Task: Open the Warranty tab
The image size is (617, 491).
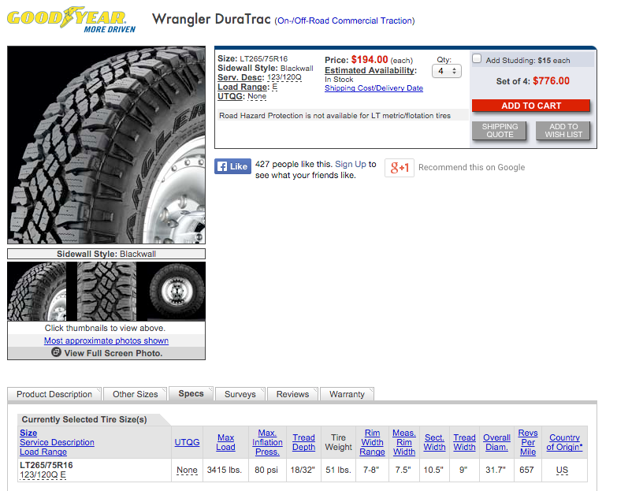Action: click(347, 394)
